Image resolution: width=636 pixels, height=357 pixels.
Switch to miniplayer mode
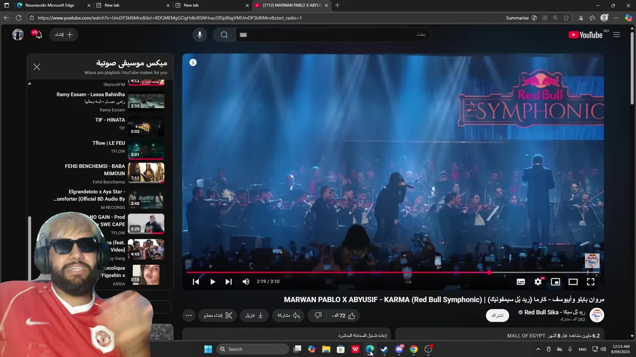tap(556, 282)
